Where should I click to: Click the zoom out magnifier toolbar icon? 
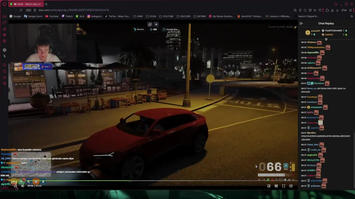point(295,10)
